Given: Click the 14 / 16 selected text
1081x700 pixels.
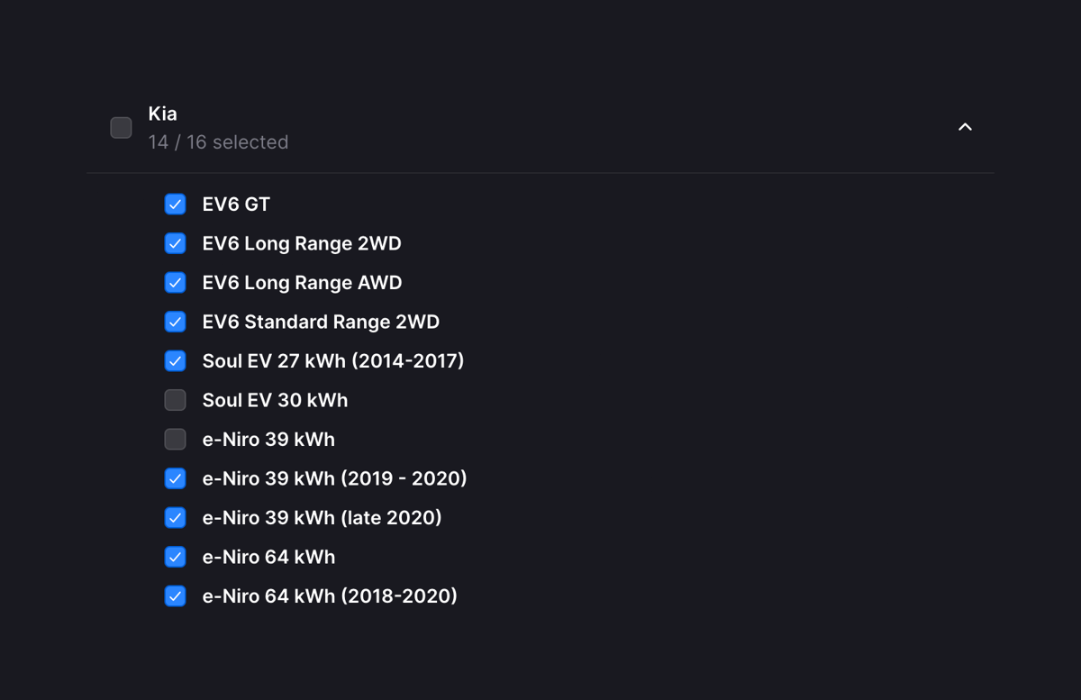Looking at the screenshot, I should (x=219, y=141).
